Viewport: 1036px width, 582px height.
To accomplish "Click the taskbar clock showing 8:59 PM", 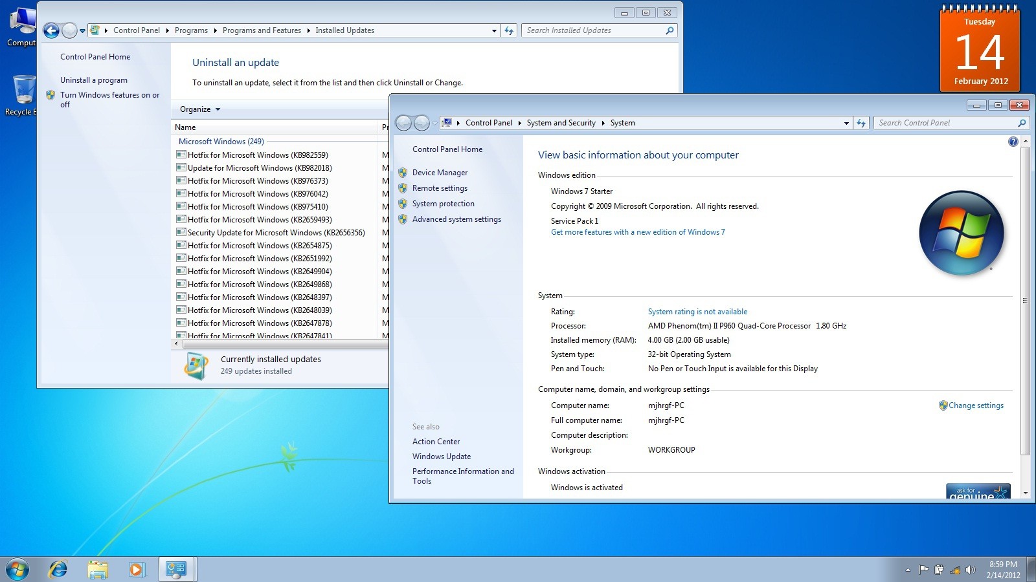I will click(x=1003, y=570).
